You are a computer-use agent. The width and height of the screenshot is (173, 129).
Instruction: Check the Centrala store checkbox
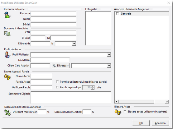118,14
